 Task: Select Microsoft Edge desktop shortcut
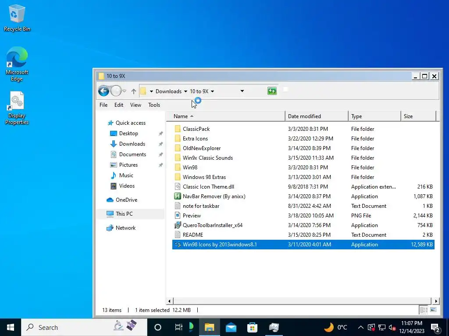tap(17, 64)
